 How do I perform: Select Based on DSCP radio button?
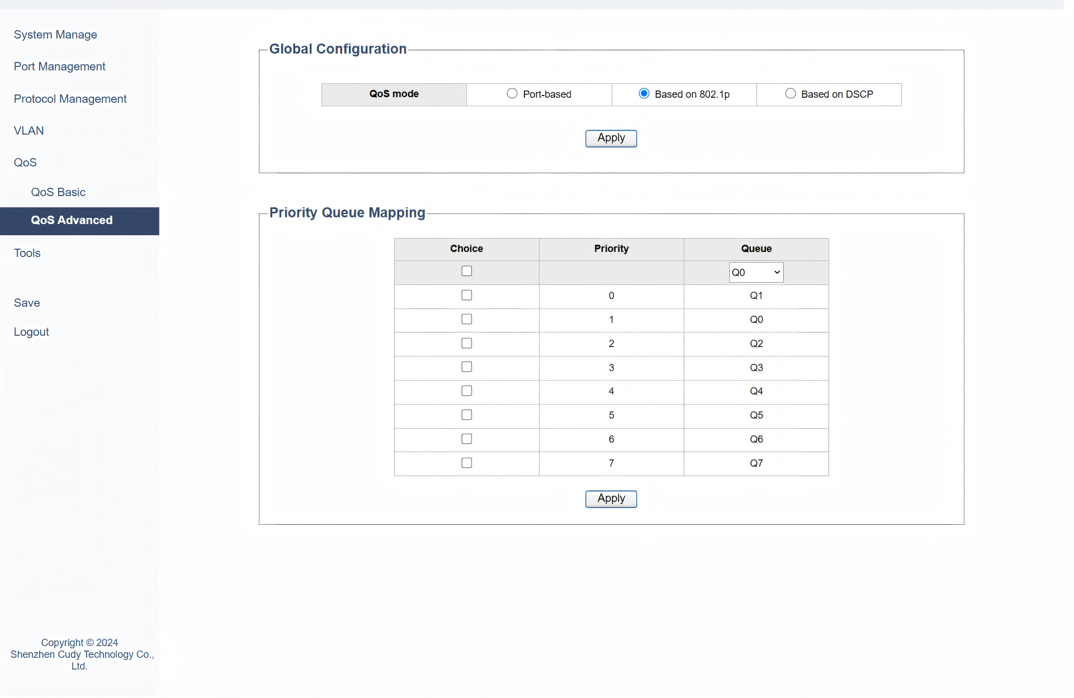click(x=791, y=94)
